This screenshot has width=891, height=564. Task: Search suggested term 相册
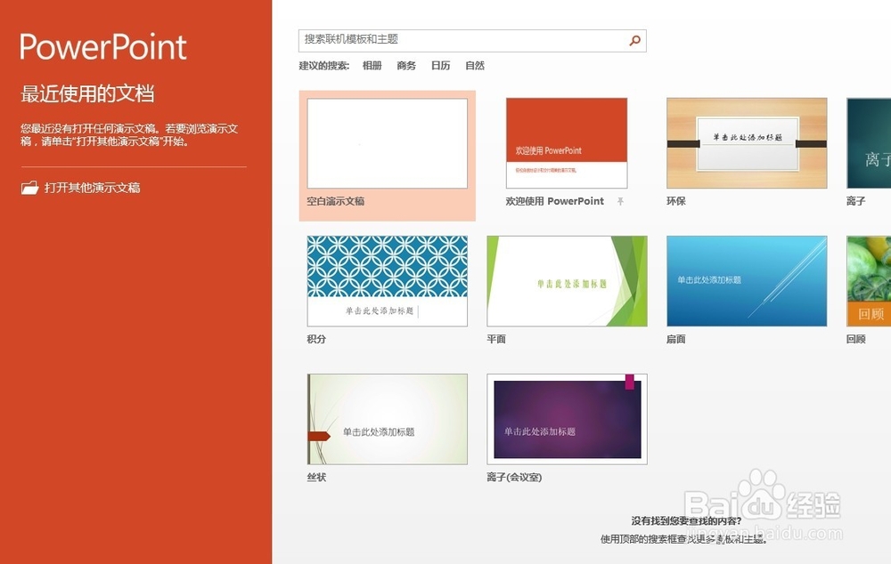pos(372,66)
